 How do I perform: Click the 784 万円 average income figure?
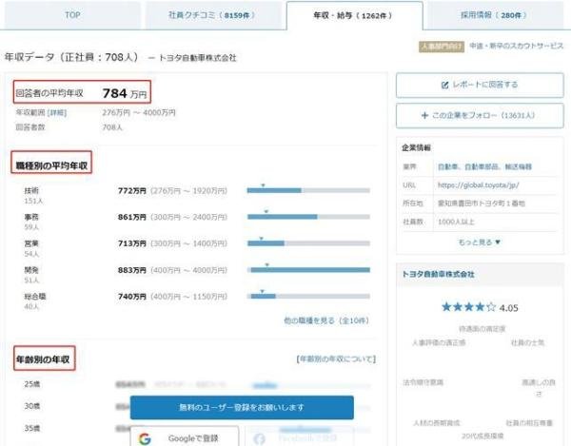tap(125, 93)
